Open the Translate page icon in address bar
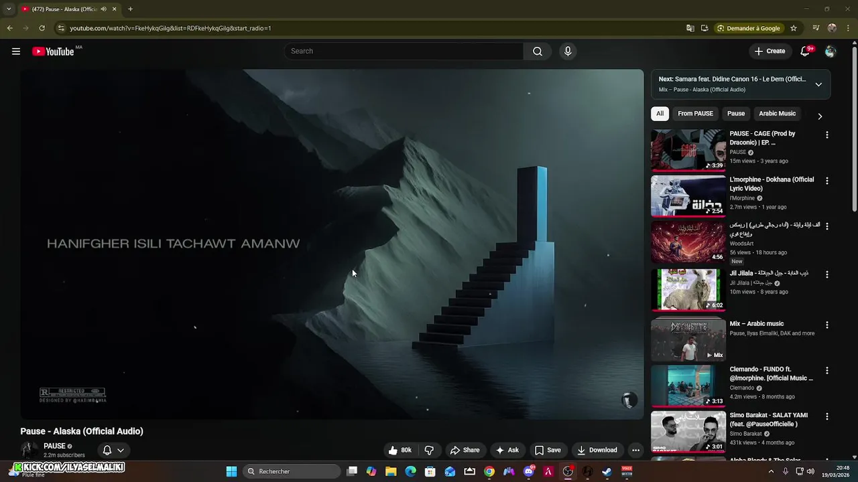This screenshot has height=482, width=858. click(690, 28)
